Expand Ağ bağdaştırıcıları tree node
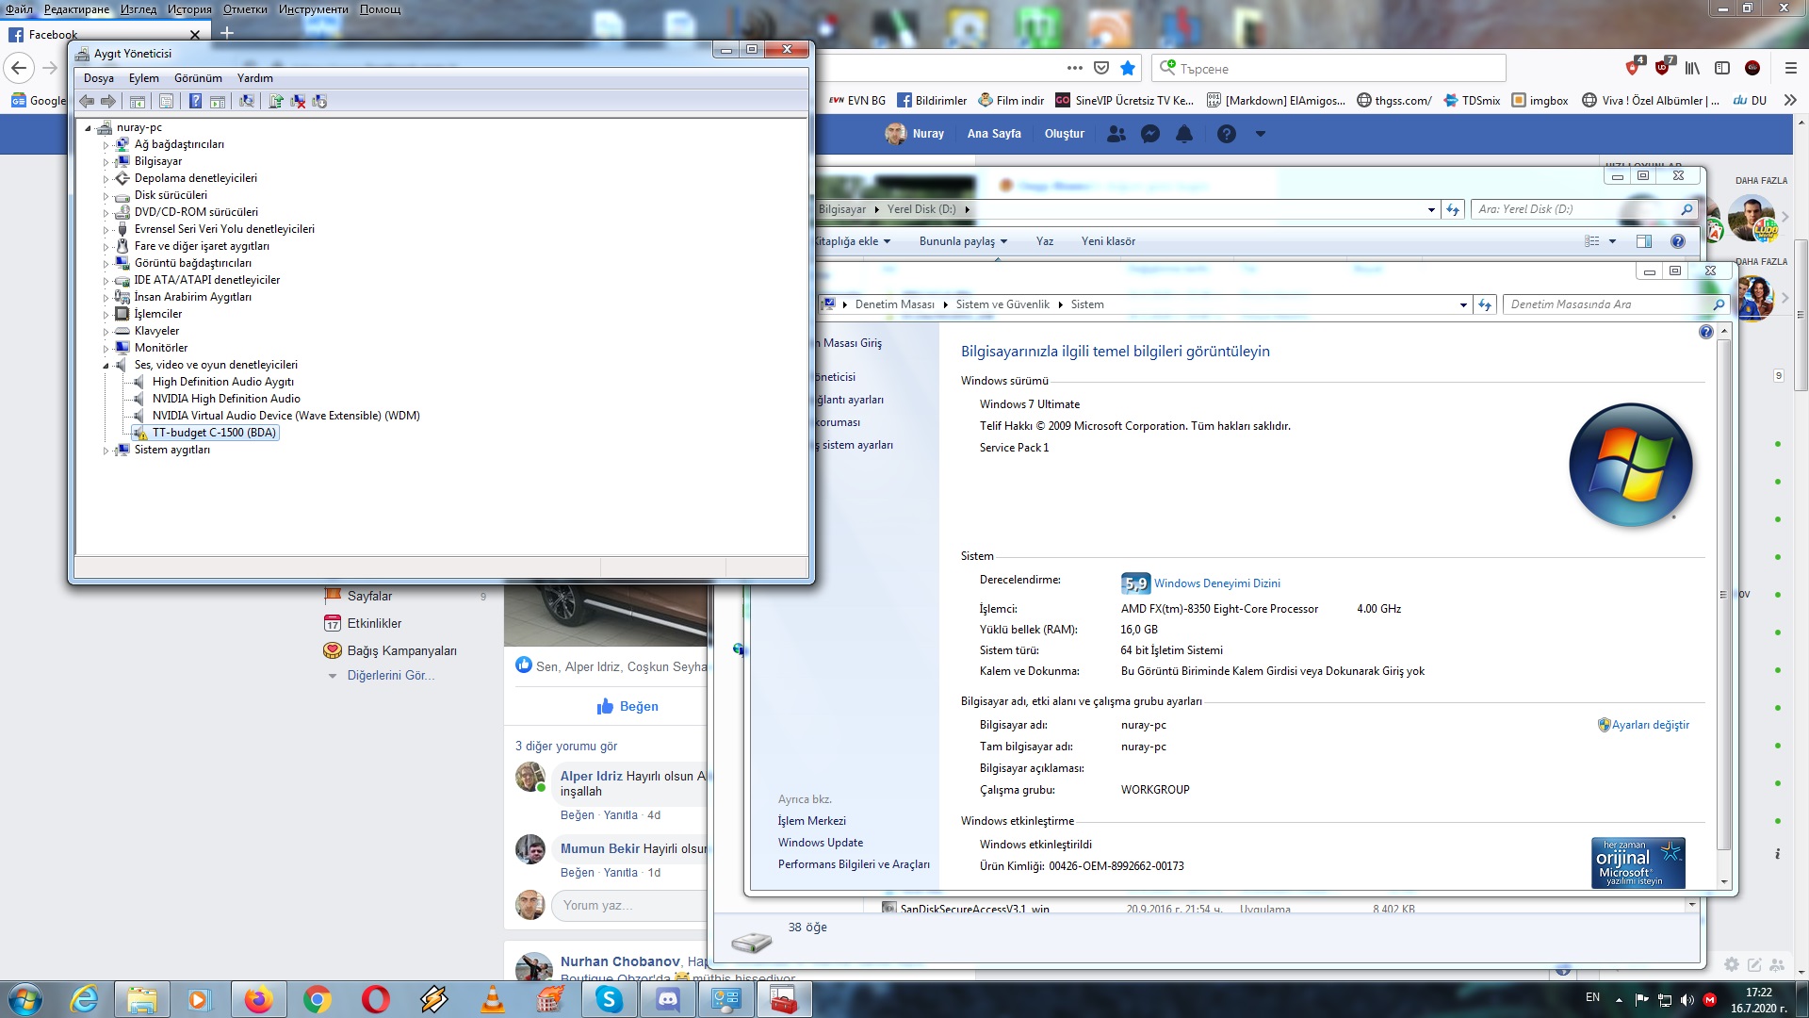The height and width of the screenshot is (1018, 1809). pos(106,145)
